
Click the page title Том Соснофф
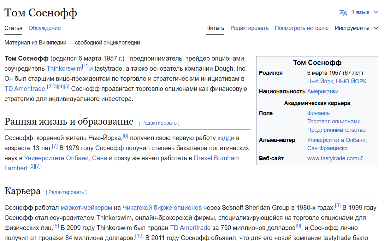41,13
